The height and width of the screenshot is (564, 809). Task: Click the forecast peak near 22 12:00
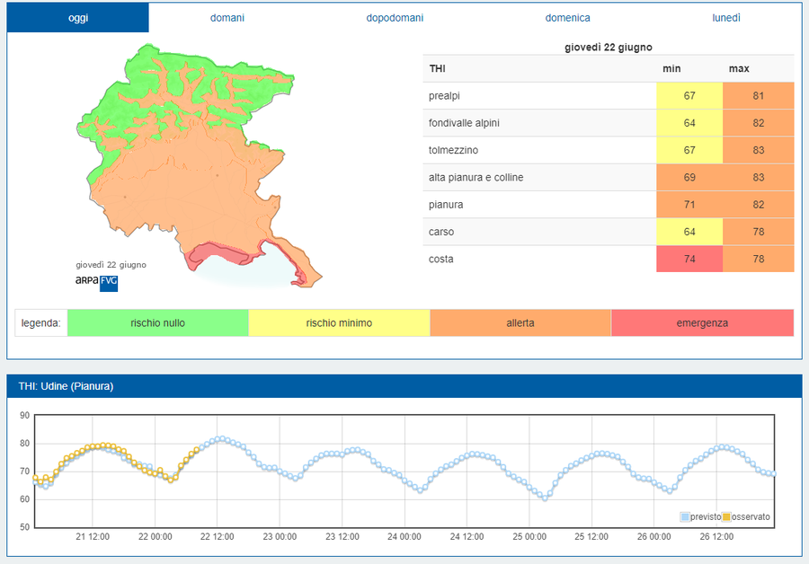[219, 438]
